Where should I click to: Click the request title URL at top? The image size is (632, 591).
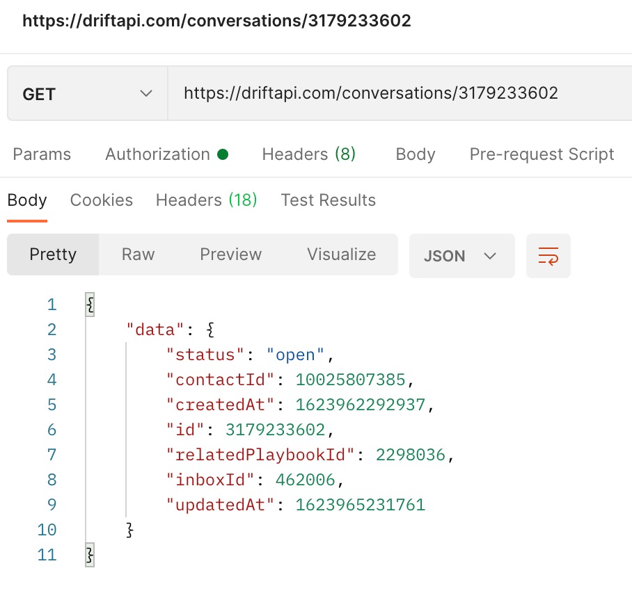click(216, 21)
